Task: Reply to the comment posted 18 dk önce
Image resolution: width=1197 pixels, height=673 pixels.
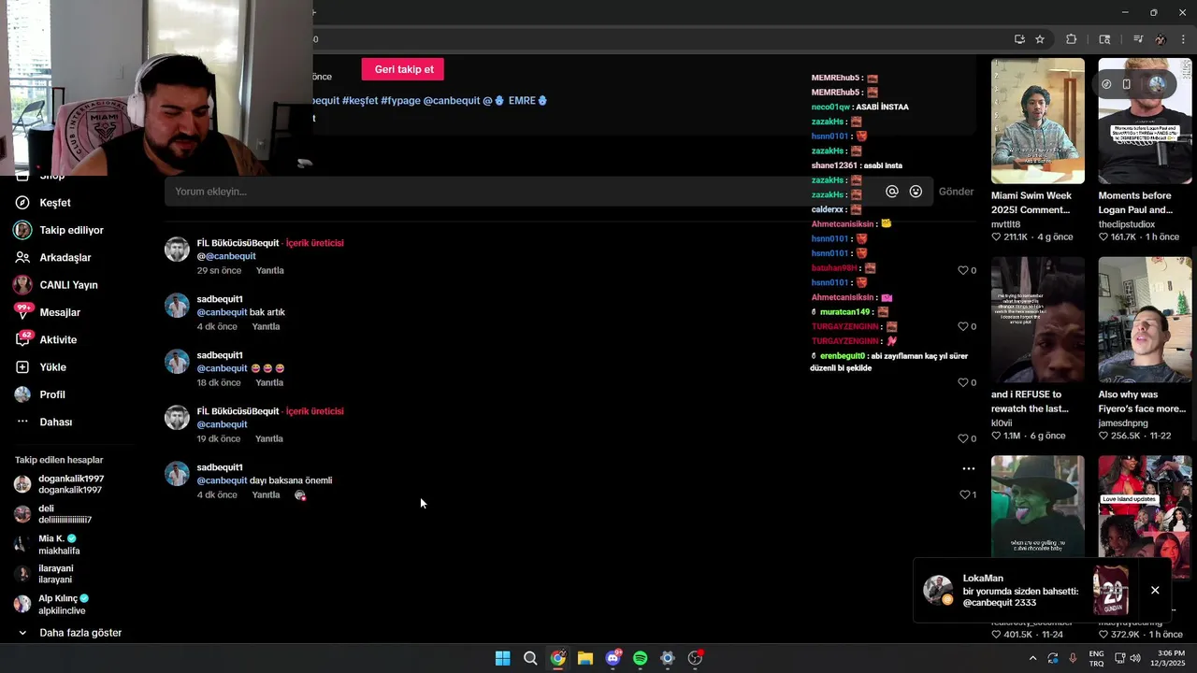Action: [x=269, y=383]
